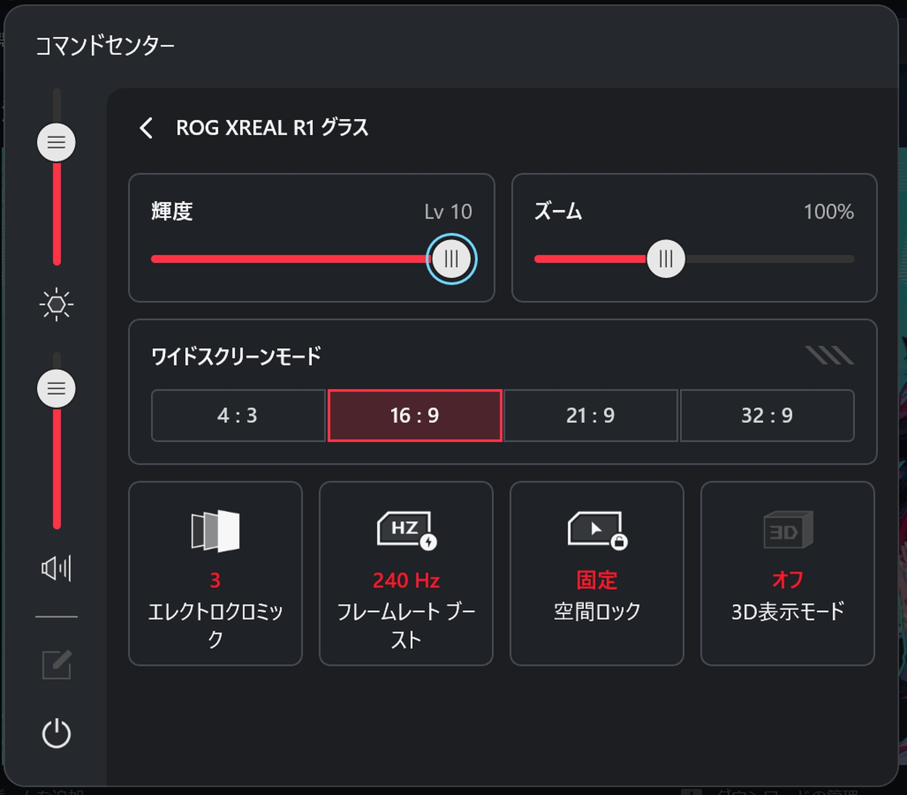
Task: Toggle the エレクトロクロミック level tile
Action: 215,574
